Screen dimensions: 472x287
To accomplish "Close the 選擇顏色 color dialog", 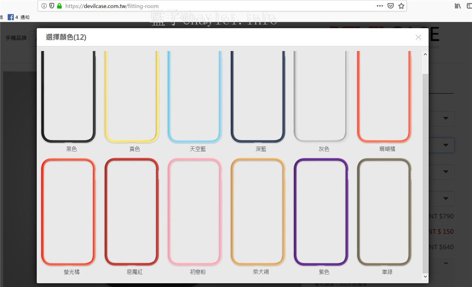I will [418, 37].
